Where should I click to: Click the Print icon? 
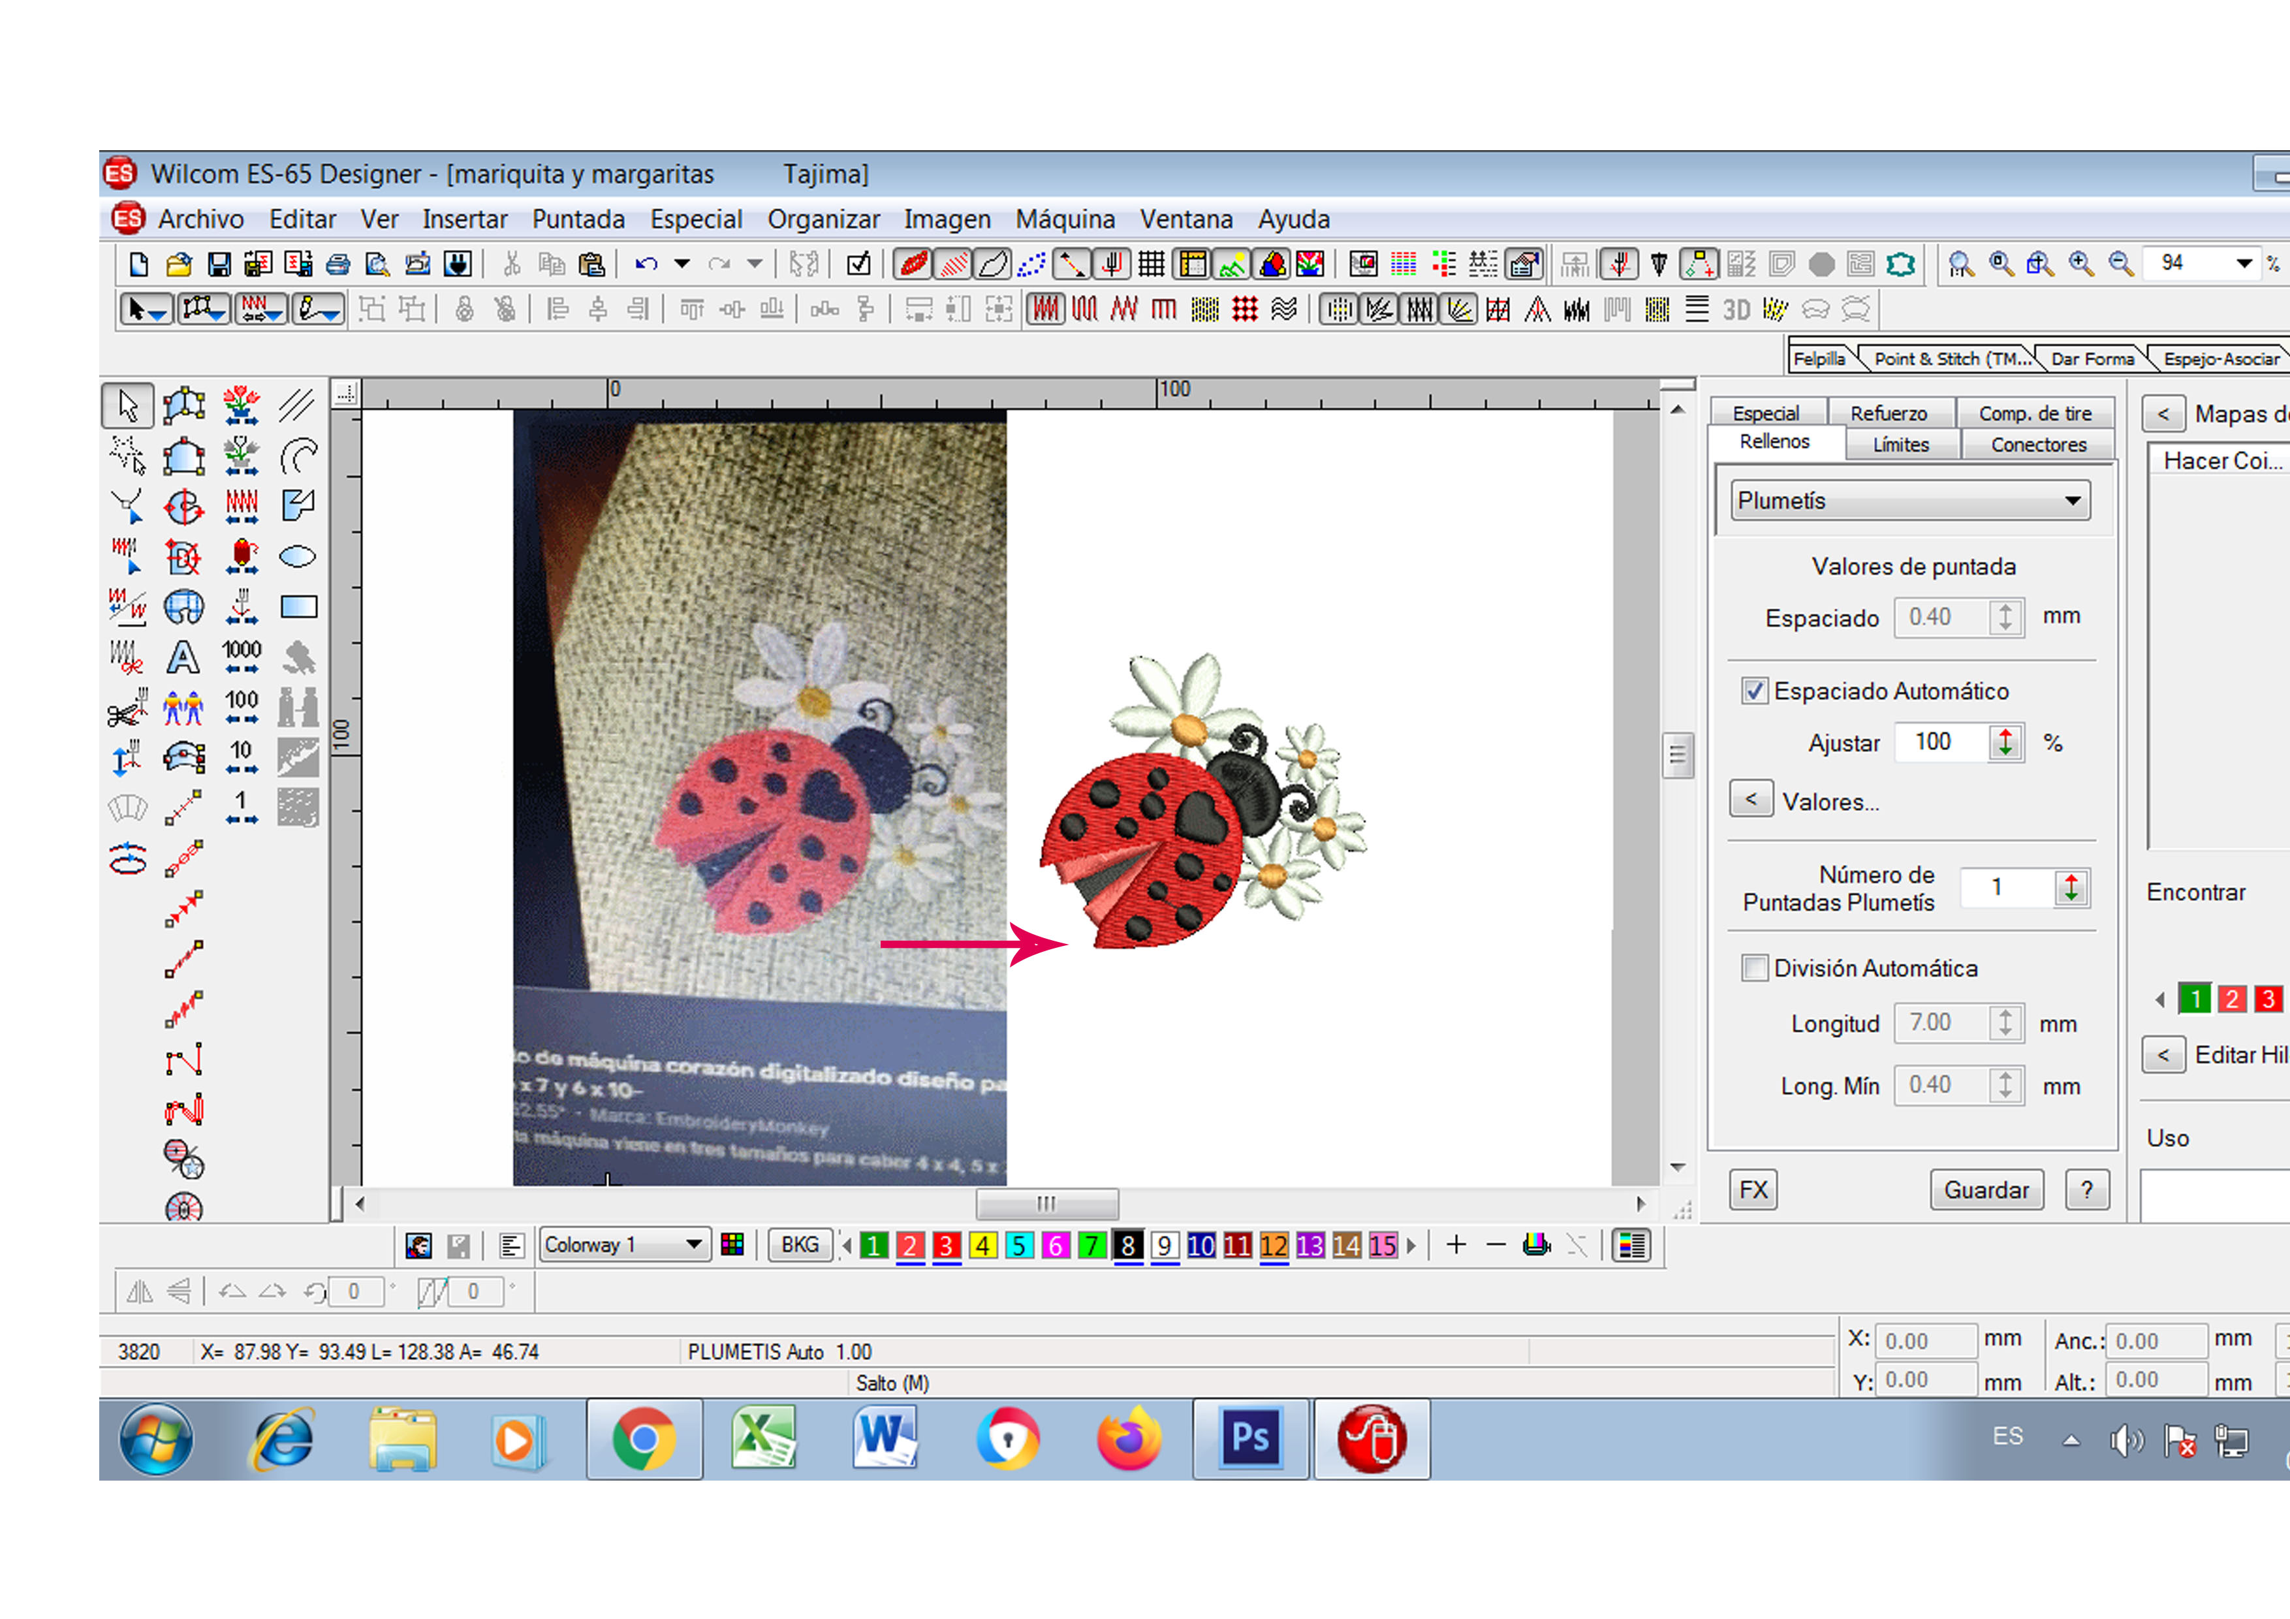338,264
